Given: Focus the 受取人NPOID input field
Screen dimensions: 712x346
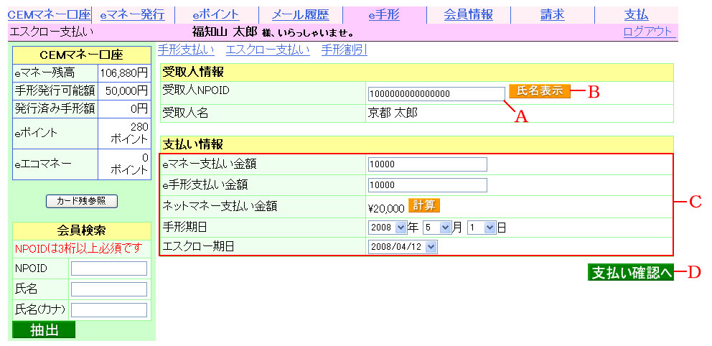Looking at the screenshot, I should coord(436,93).
